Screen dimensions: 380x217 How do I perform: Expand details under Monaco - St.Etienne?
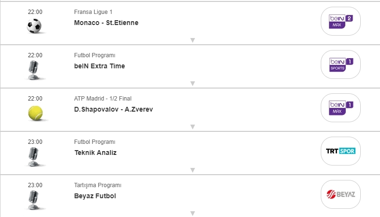pyautogui.click(x=193, y=40)
